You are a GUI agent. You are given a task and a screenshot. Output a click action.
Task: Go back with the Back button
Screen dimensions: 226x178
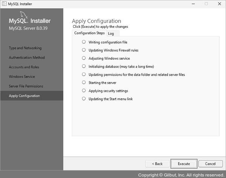[x=157, y=164]
